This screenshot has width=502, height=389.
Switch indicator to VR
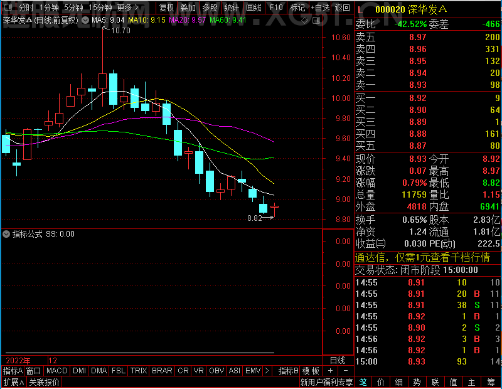199,371
